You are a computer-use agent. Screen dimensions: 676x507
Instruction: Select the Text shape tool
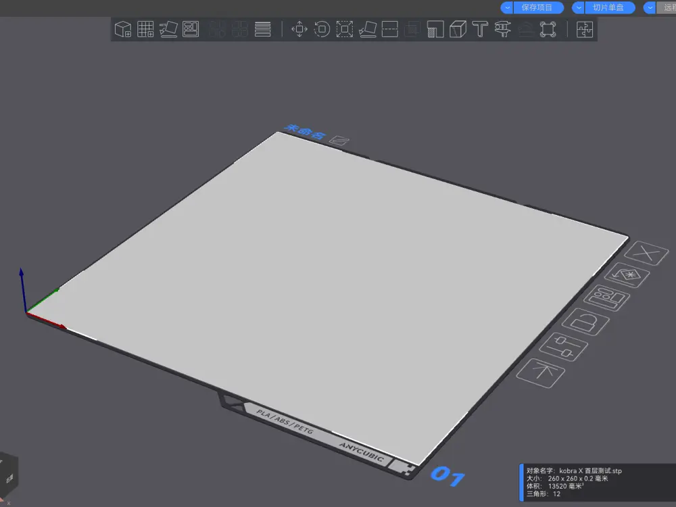[x=480, y=29]
